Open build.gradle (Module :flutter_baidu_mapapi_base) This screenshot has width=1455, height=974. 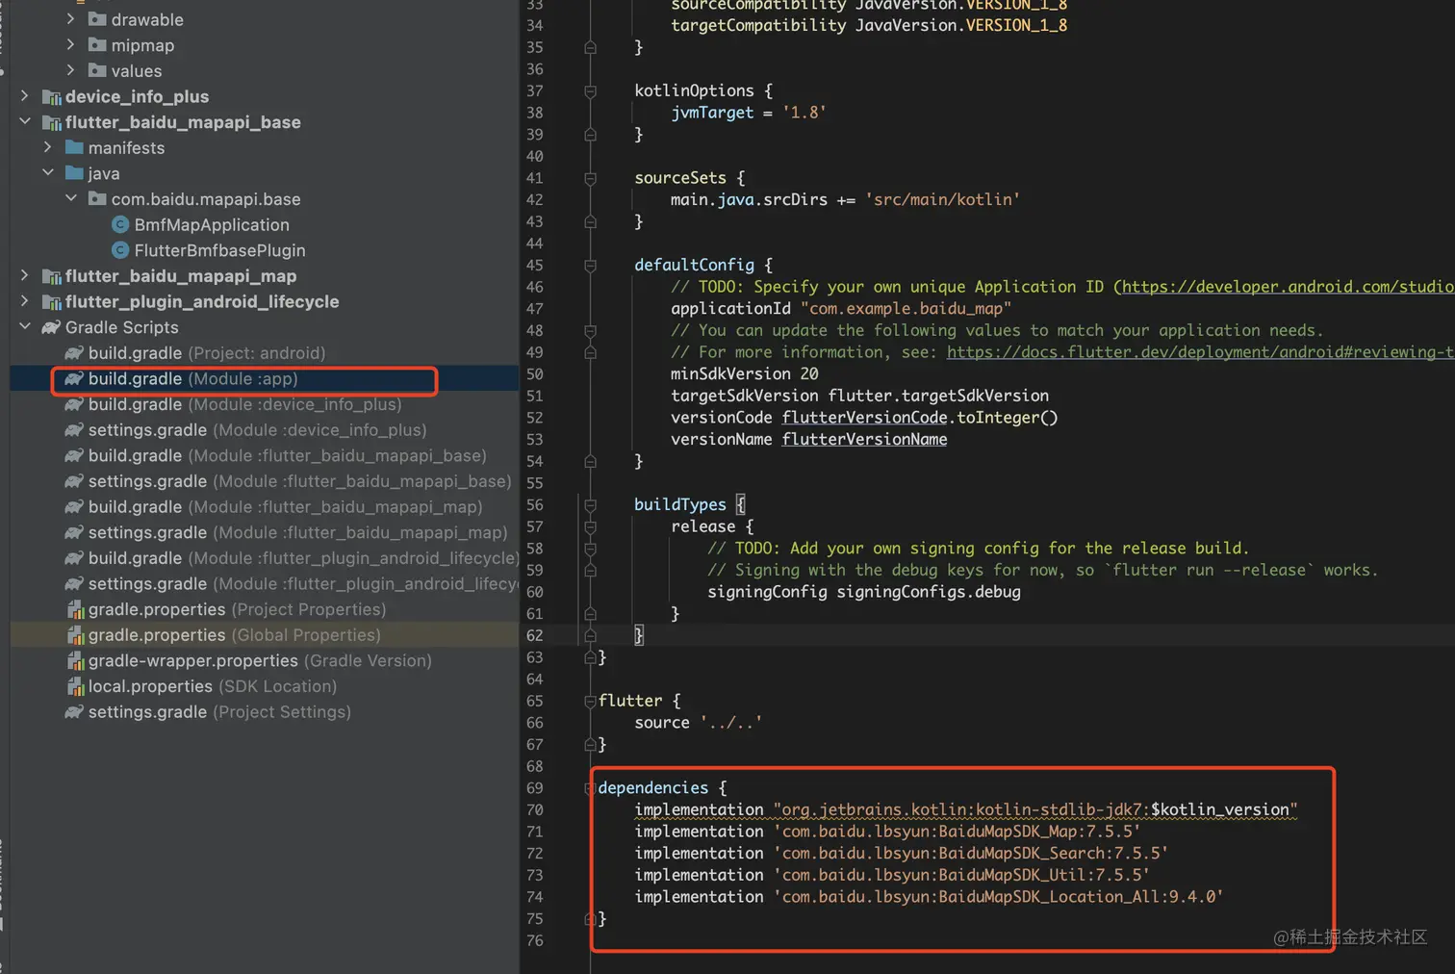point(288,455)
